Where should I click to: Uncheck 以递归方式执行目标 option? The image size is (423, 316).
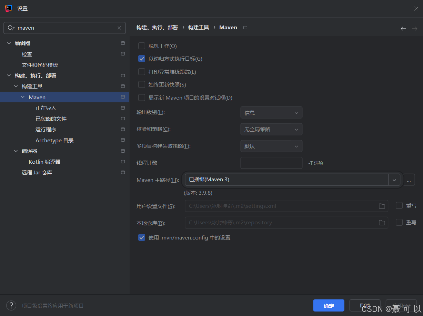point(142,59)
